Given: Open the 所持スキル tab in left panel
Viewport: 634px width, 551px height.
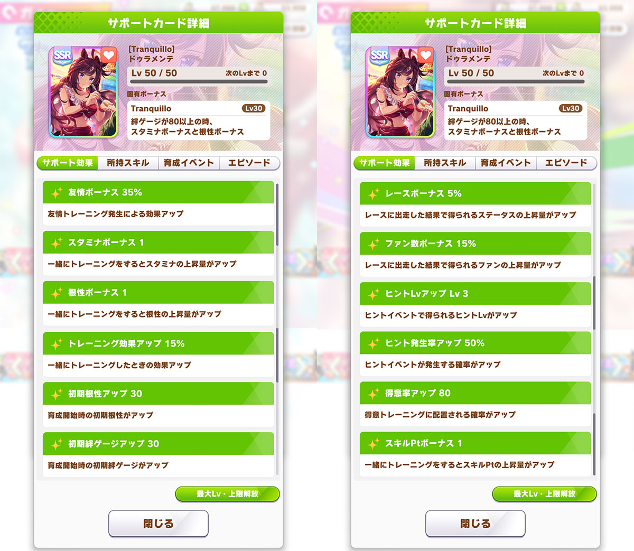Looking at the screenshot, I should point(128,163).
